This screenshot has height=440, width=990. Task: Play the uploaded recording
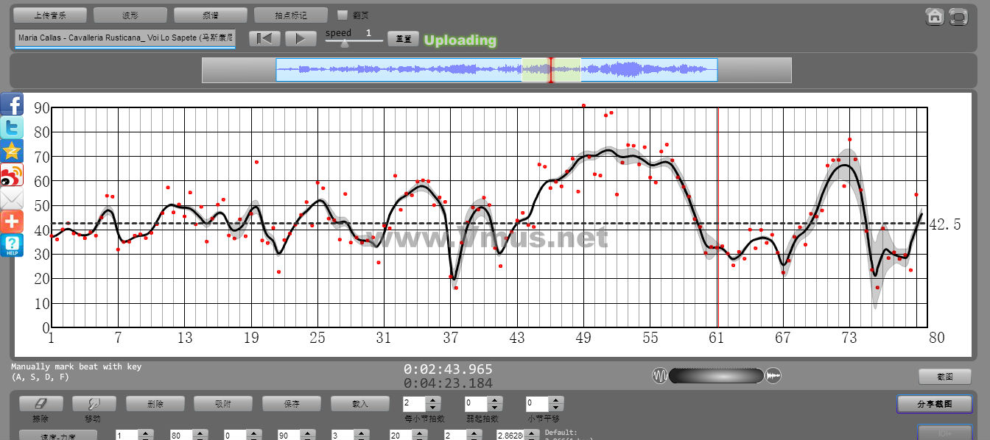coord(301,38)
